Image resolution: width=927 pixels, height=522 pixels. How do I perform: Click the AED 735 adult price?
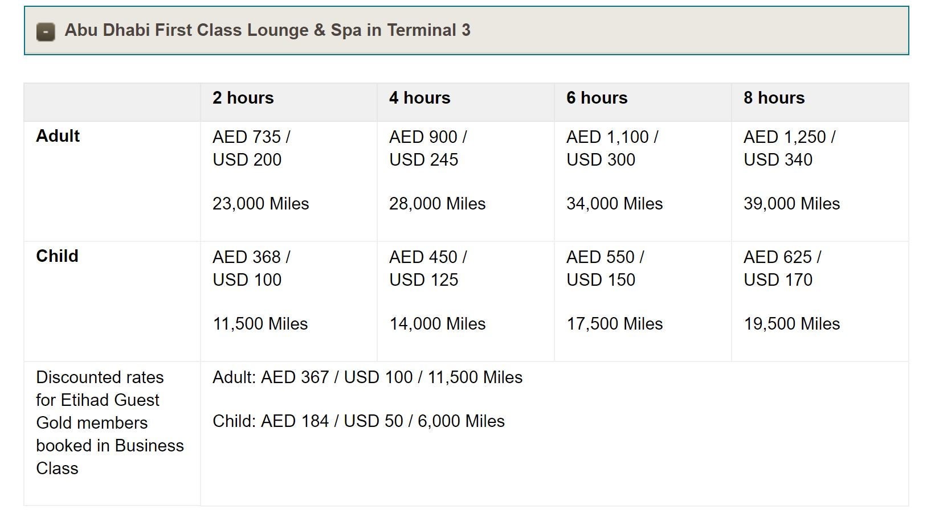tap(251, 137)
